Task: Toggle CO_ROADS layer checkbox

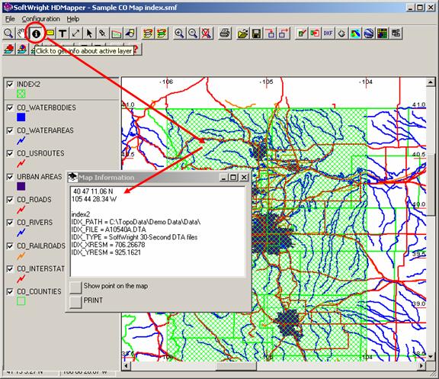Action: point(10,200)
